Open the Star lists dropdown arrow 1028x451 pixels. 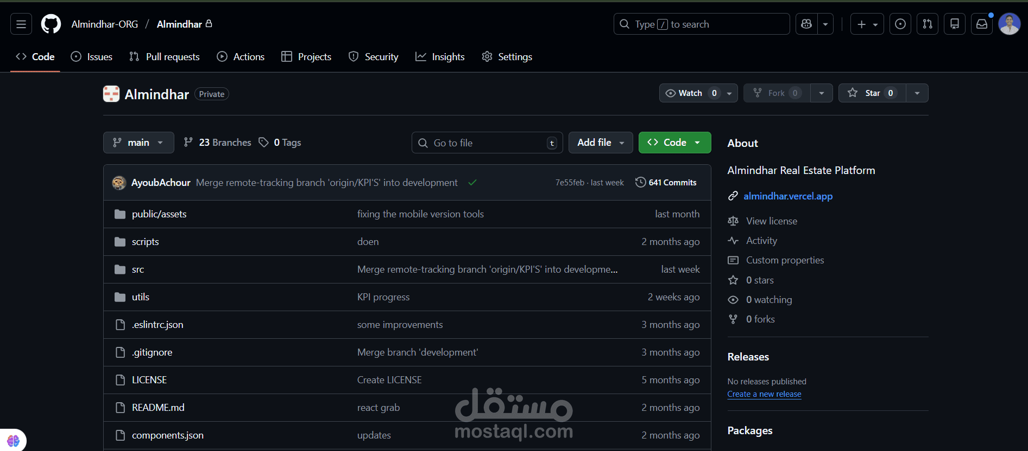point(917,93)
